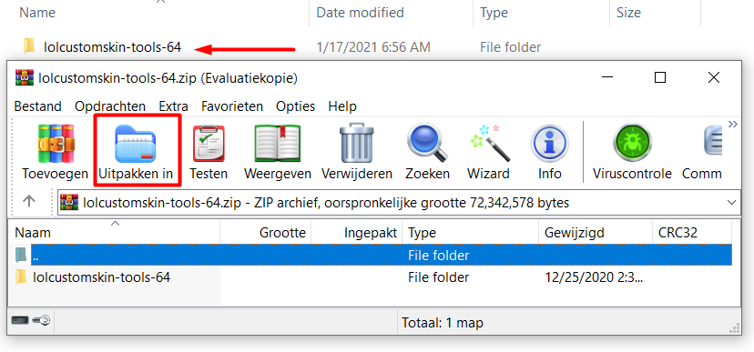This screenshot has height=352, width=754.
Task: Open the Bestand menu
Action: pyautogui.click(x=38, y=106)
